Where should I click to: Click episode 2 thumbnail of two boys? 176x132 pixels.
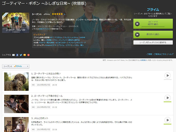(x=16, y=104)
